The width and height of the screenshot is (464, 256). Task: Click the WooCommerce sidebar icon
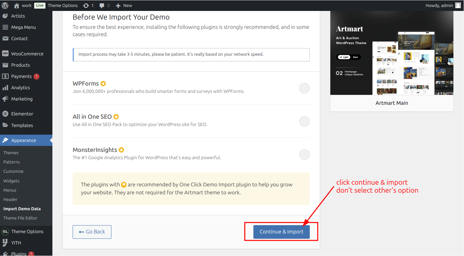coord(5,54)
